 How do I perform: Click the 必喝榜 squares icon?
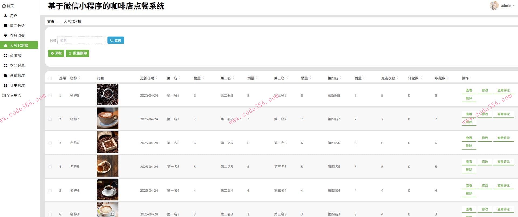pyautogui.click(x=6, y=56)
